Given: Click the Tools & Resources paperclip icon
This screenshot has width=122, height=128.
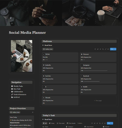Looking at the screenshot, I should pyautogui.click(x=12, y=94).
